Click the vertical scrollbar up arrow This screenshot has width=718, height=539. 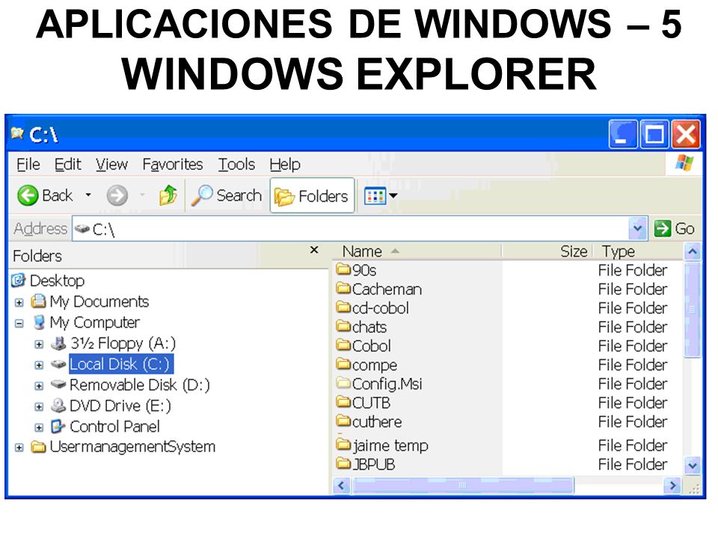(693, 252)
